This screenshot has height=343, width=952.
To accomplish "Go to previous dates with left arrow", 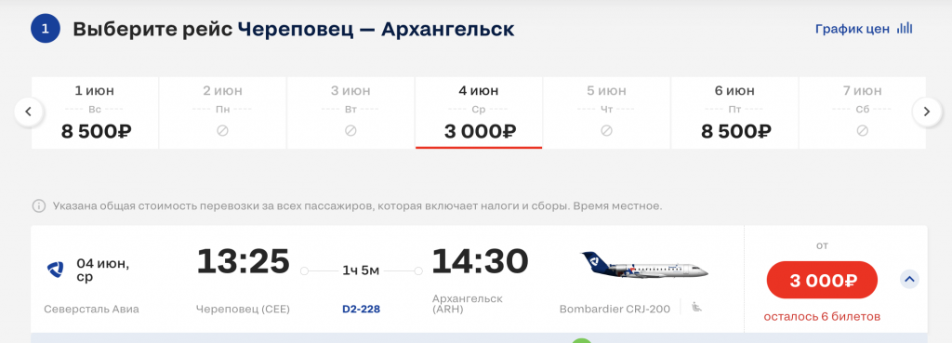I will click(29, 112).
